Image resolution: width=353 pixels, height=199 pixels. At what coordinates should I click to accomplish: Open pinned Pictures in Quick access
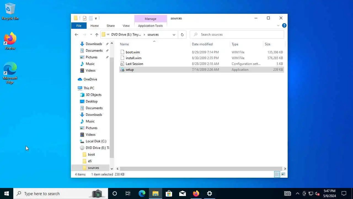click(x=92, y=57)
